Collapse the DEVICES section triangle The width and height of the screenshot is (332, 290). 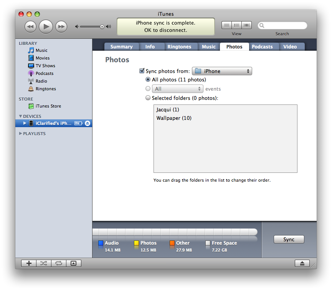21,116
